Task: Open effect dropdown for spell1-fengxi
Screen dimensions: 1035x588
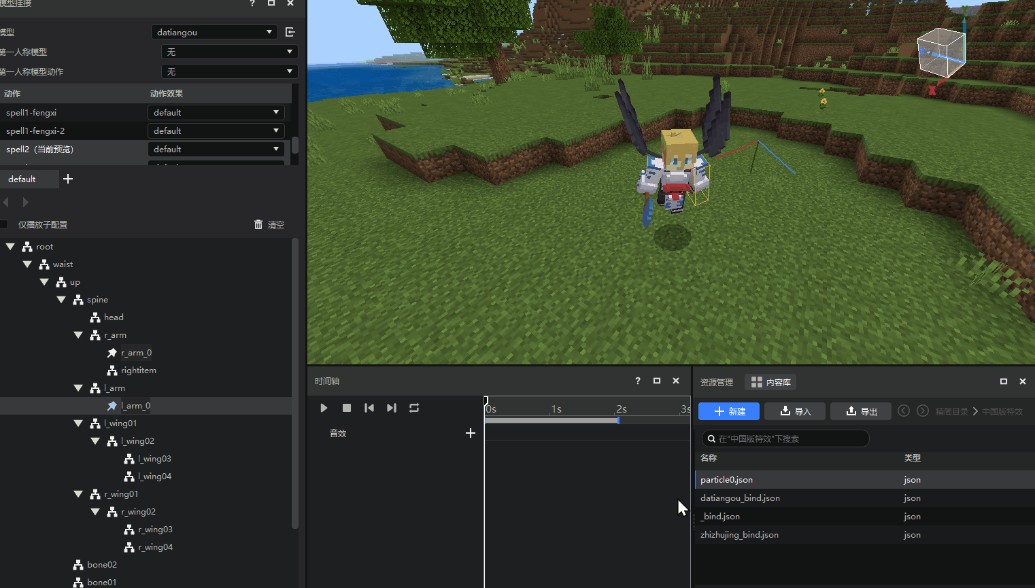Action: 216,112
